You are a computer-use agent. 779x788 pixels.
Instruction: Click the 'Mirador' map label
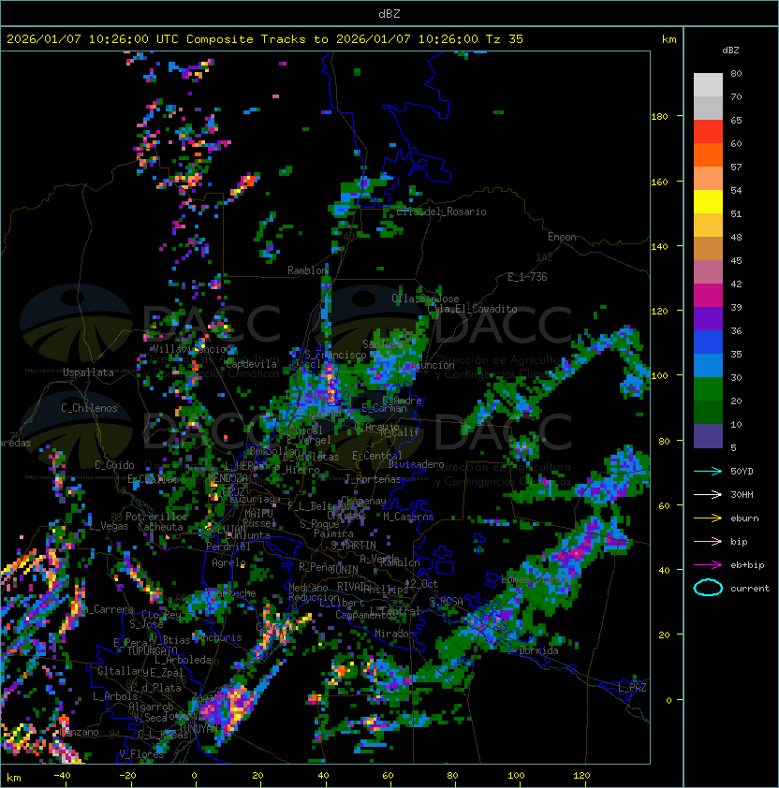[x=395, y=634]
